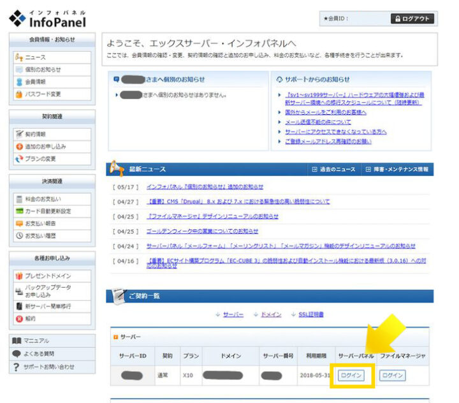Open the 04/25 ファイルマネージャ redesign news link
This screenshot has width=459, height=403.
point(212,216)
